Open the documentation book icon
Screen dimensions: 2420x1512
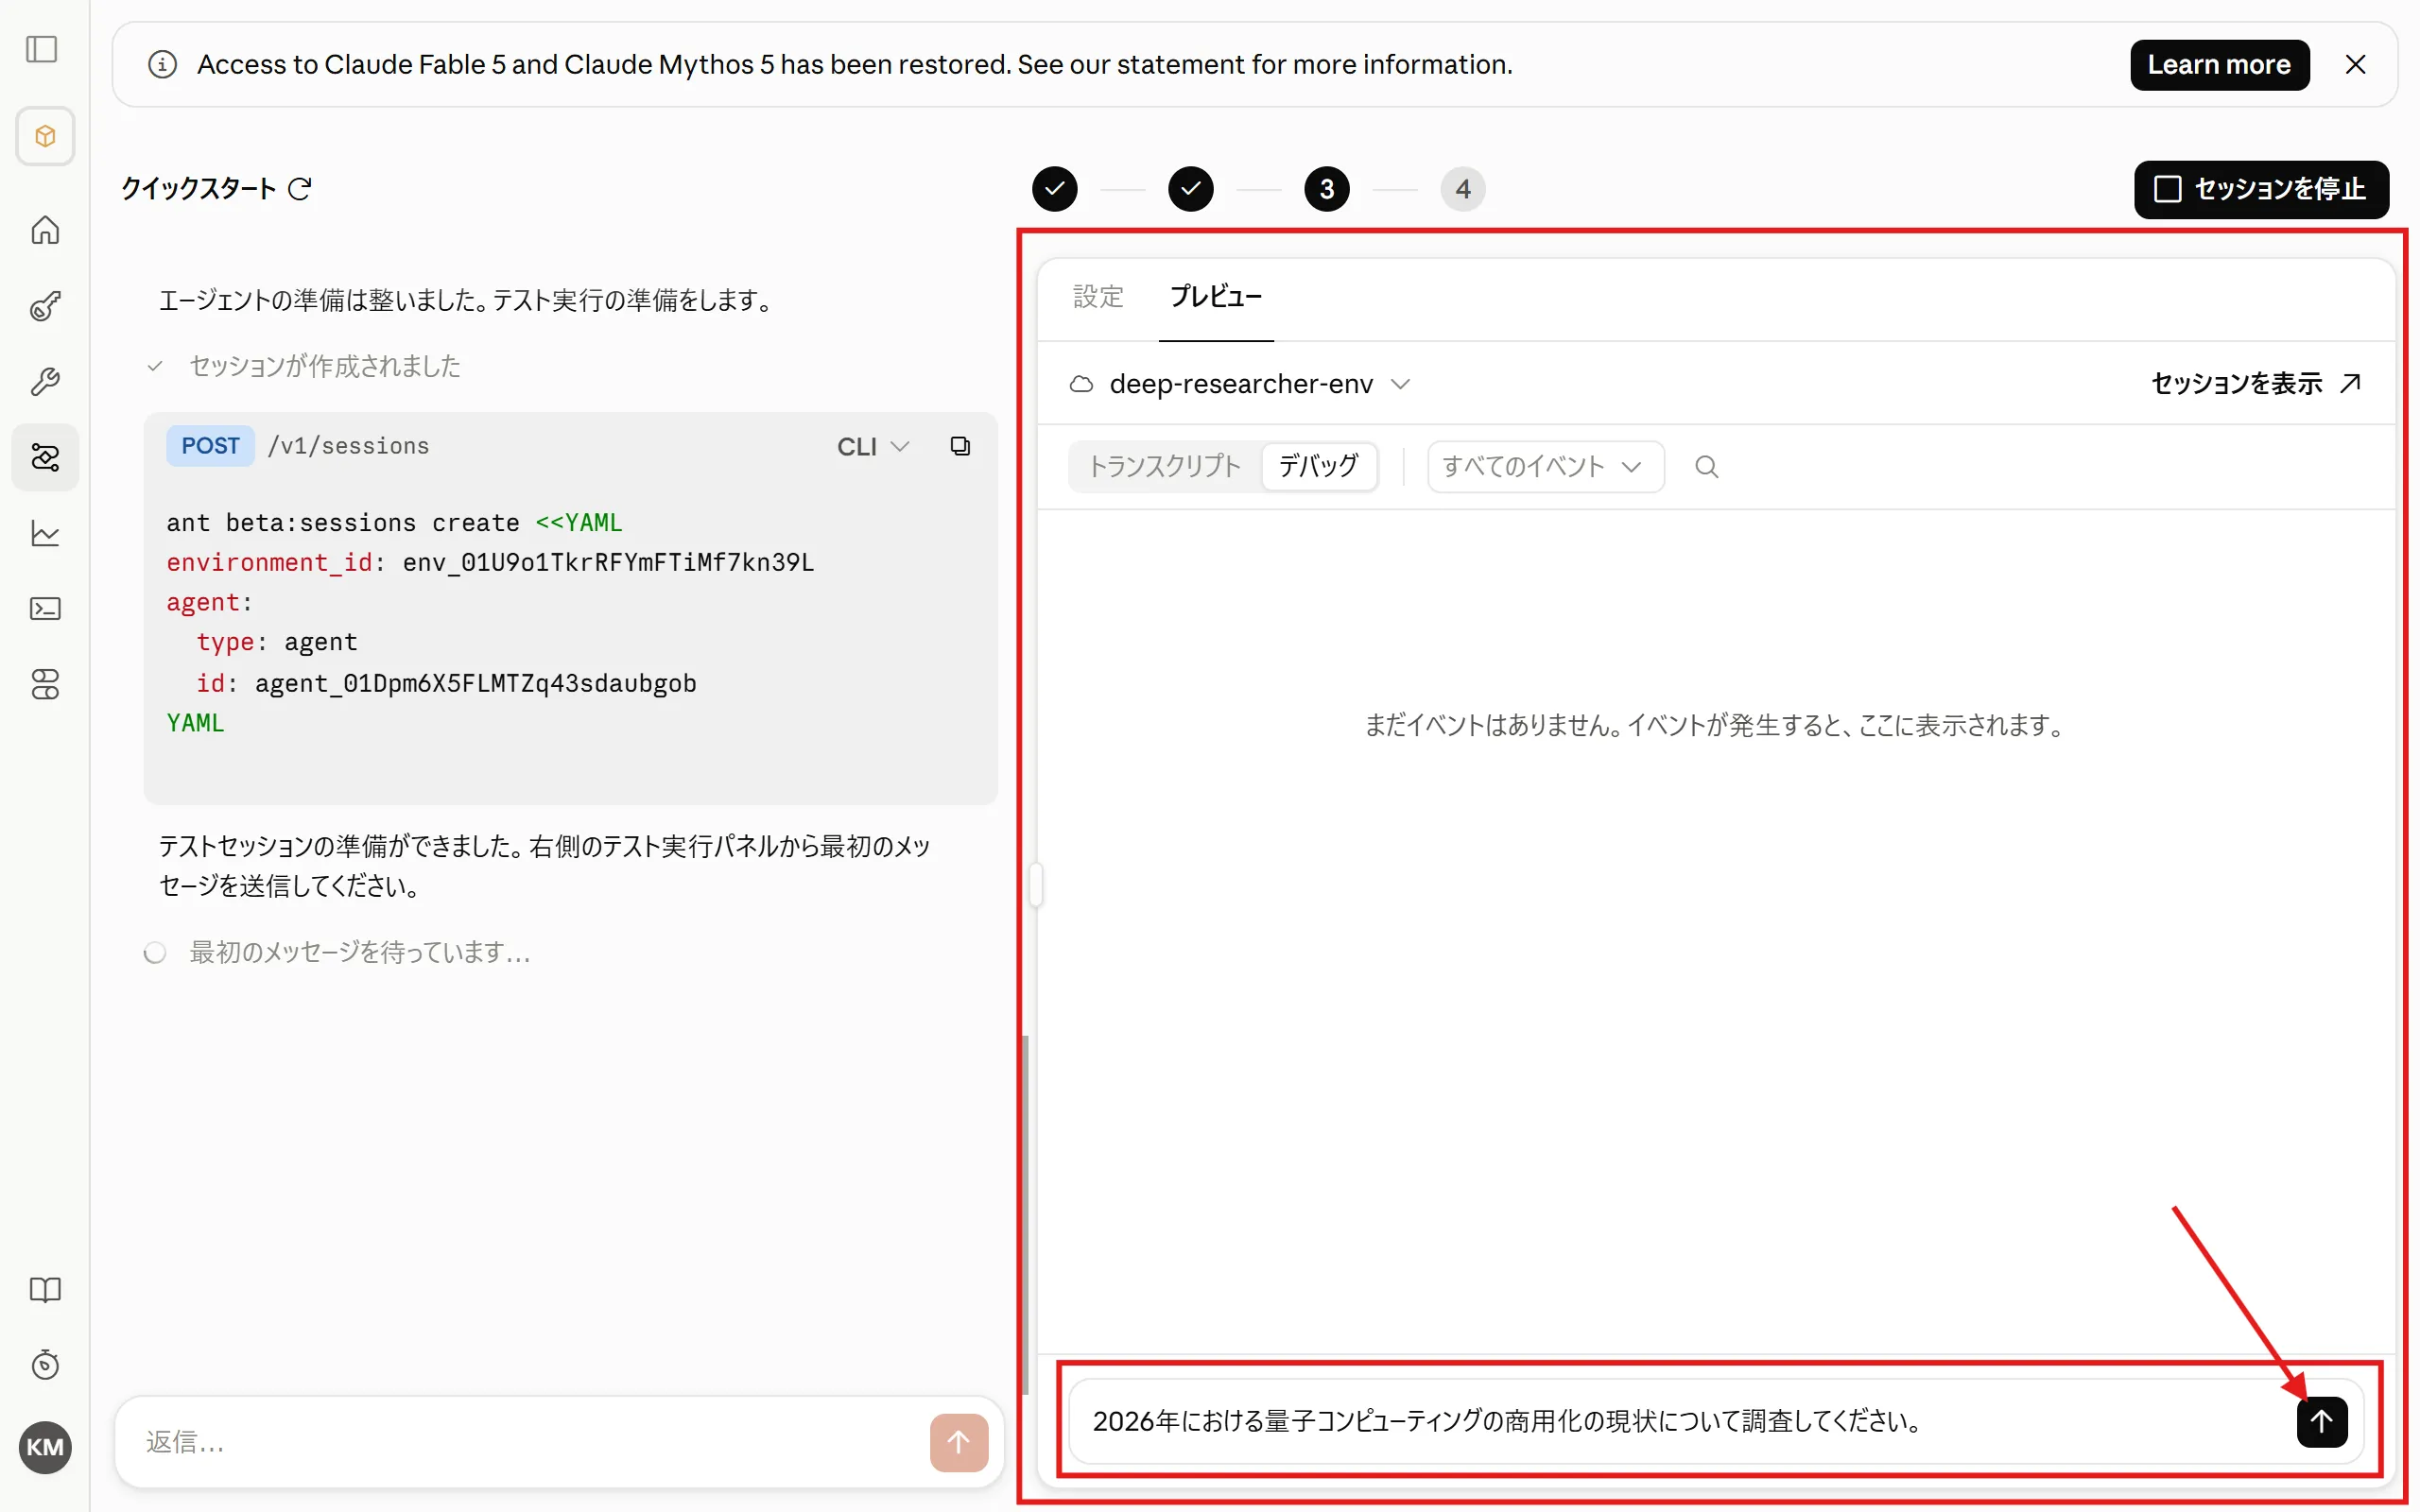coord(45,1290)
